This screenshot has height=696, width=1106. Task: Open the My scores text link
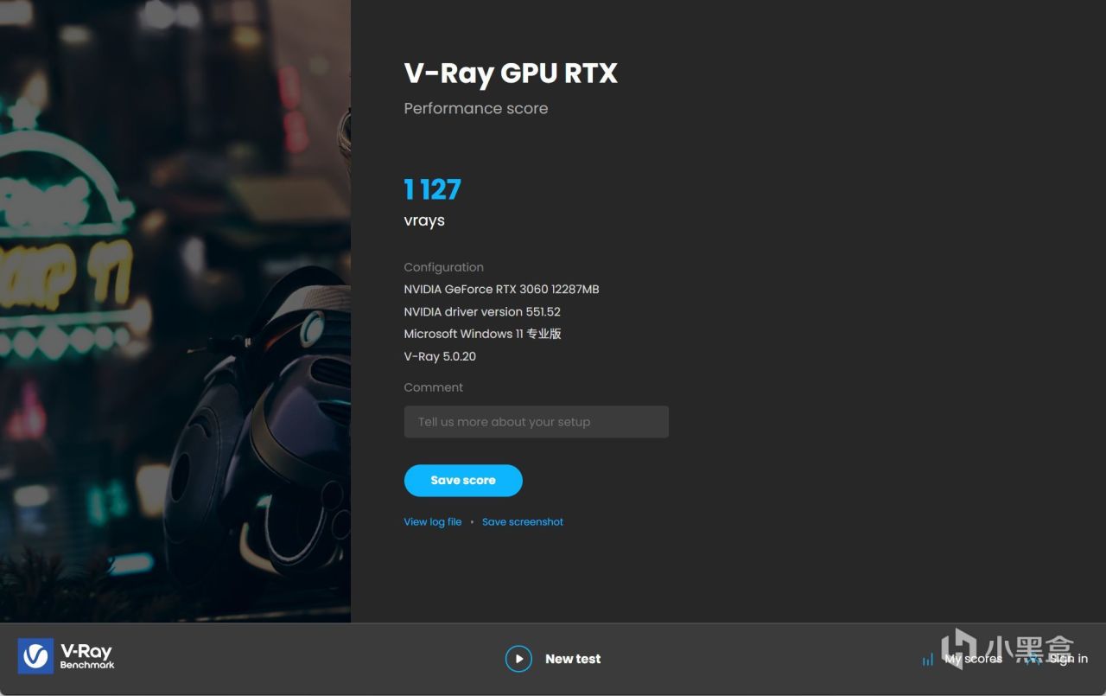[974, 659]
